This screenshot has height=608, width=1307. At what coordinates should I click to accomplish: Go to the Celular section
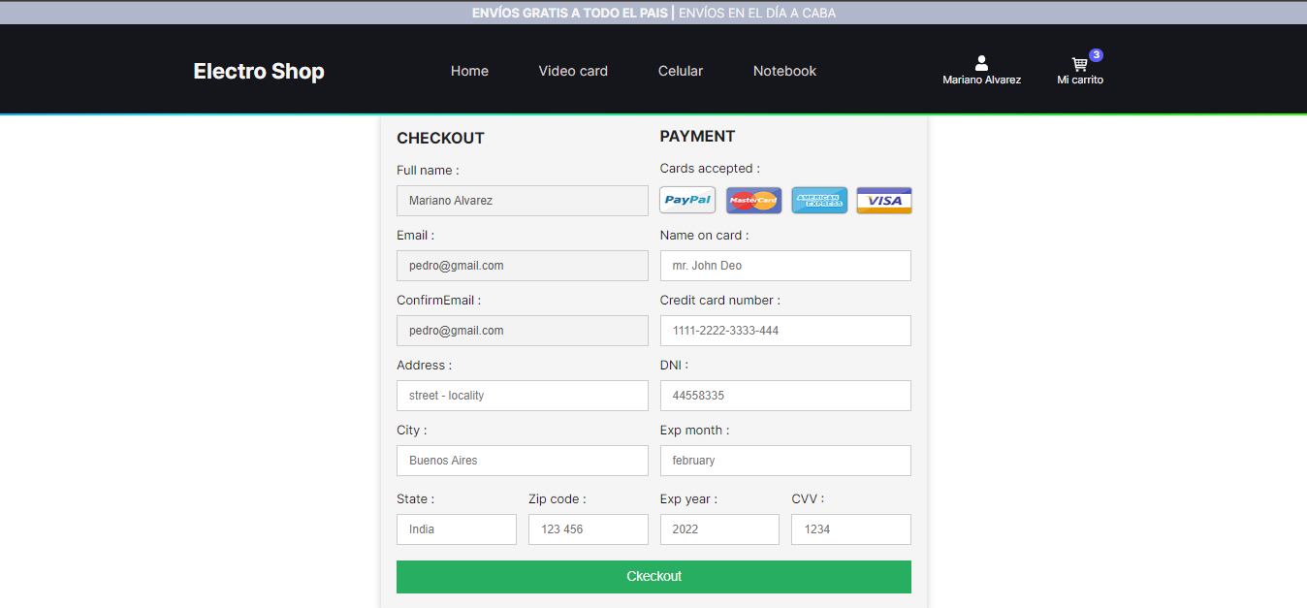click(x=680, y=71)
